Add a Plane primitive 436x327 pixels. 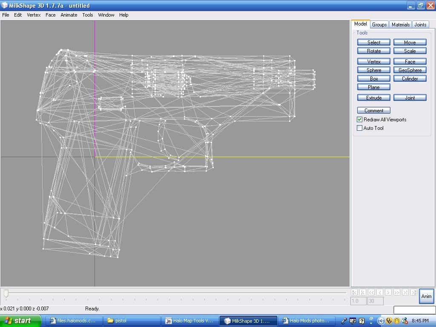tap(374, 87)
